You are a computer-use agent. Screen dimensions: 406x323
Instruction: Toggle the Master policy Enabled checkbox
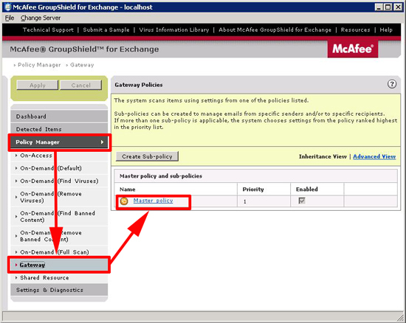pyautogui.click(x=302, y=201)
